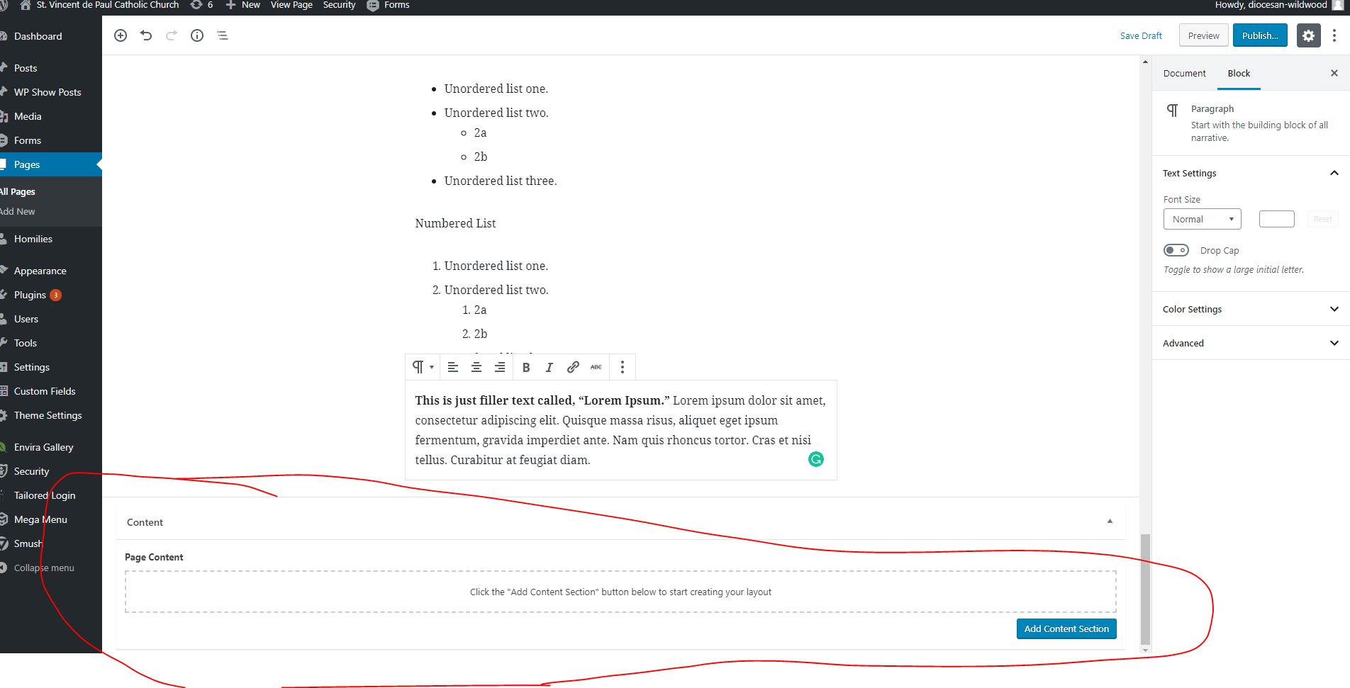Open the Font Size Normal dropdown
1350x688 pixels.
[x=1202, y=219]
